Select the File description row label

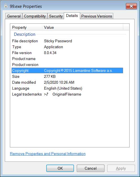25,41
